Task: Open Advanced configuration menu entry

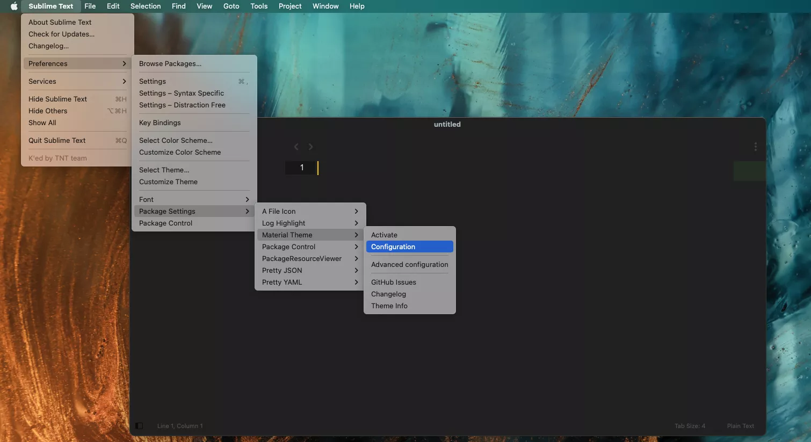Action: tap(409, 265)
